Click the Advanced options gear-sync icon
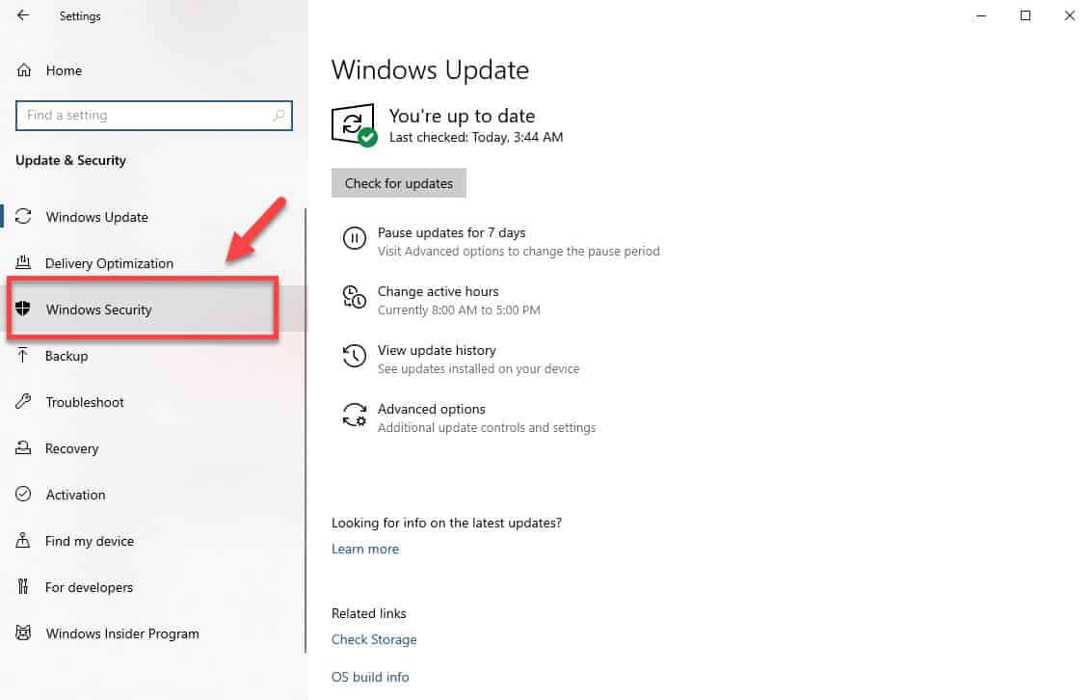The height and width of the screenshot is (700, 1092). tap(354, 415)
